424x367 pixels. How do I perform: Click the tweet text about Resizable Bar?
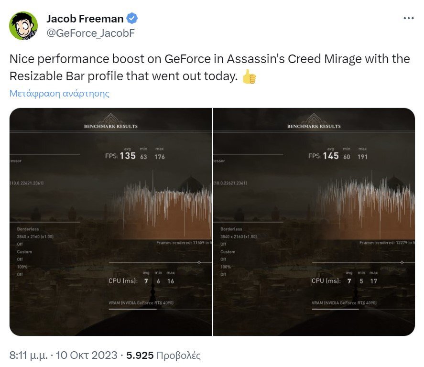(209, 67)
